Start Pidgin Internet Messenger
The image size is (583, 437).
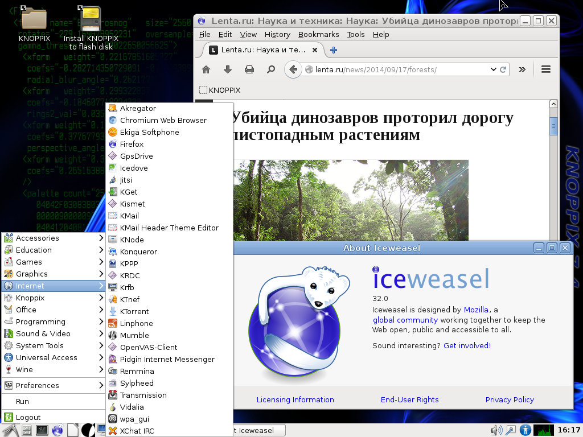pyautogui.click(x=170, y=360)
